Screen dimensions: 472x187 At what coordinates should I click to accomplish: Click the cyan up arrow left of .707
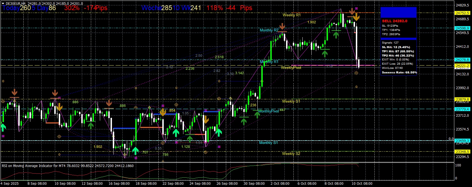[135, 151]
